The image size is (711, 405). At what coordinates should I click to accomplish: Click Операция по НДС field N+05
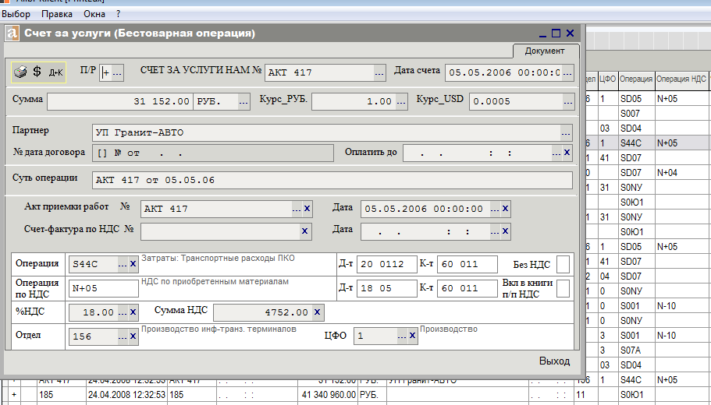point(103,288)
